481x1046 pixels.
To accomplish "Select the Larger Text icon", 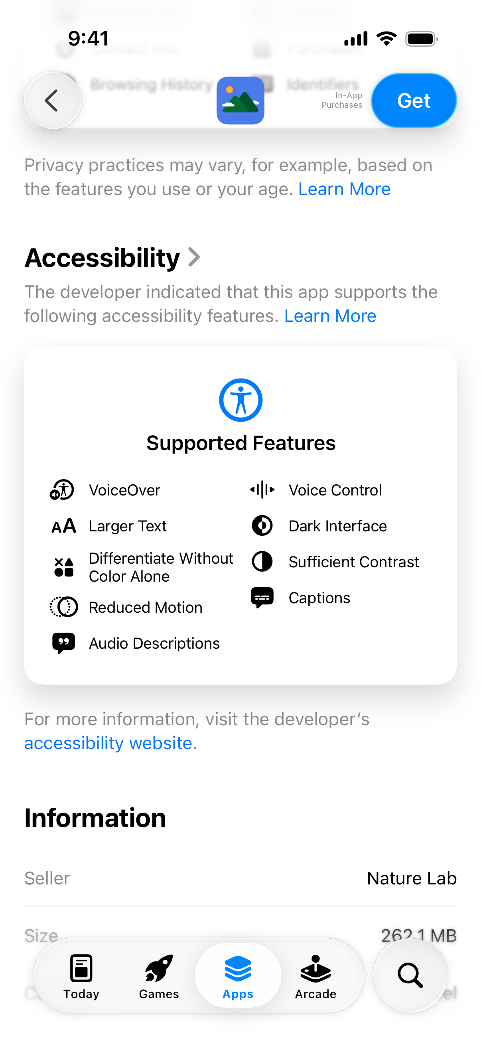I will point(63,525).
